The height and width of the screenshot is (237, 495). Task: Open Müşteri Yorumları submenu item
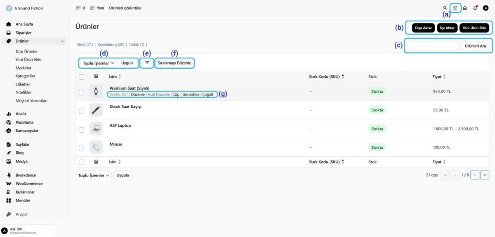(x=32, y=101)
